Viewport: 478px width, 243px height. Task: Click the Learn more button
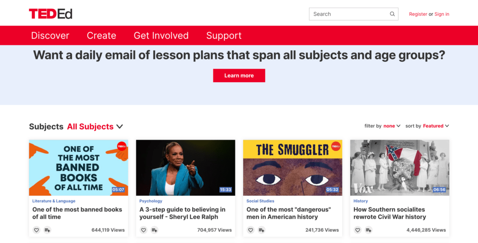(239, 75)
